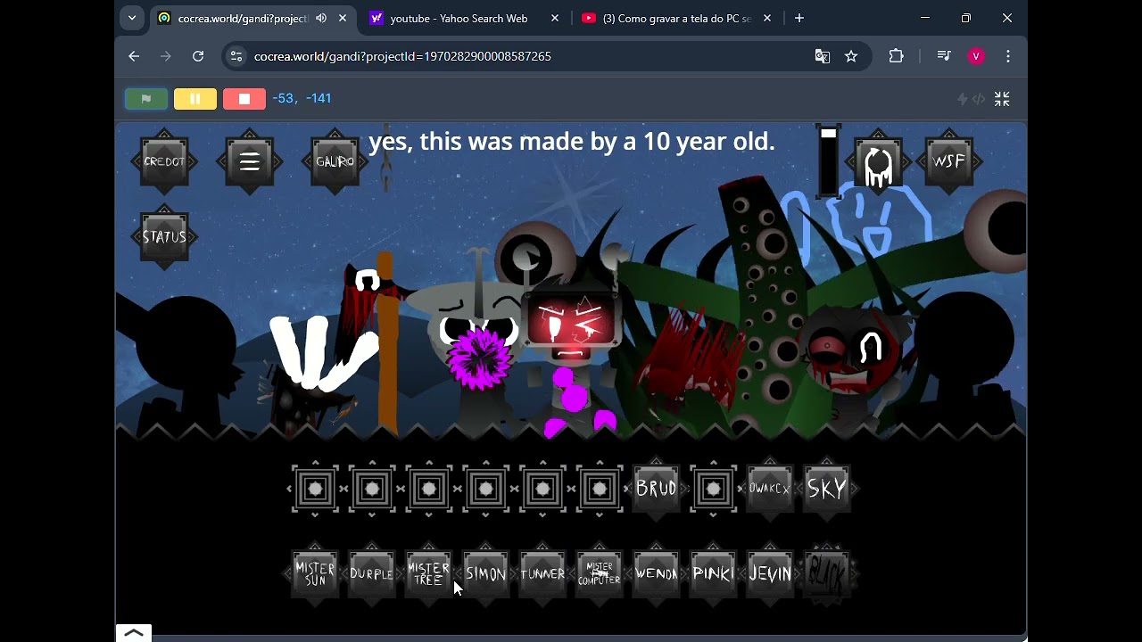Stop the project with the red button

[x=244, y=99]
